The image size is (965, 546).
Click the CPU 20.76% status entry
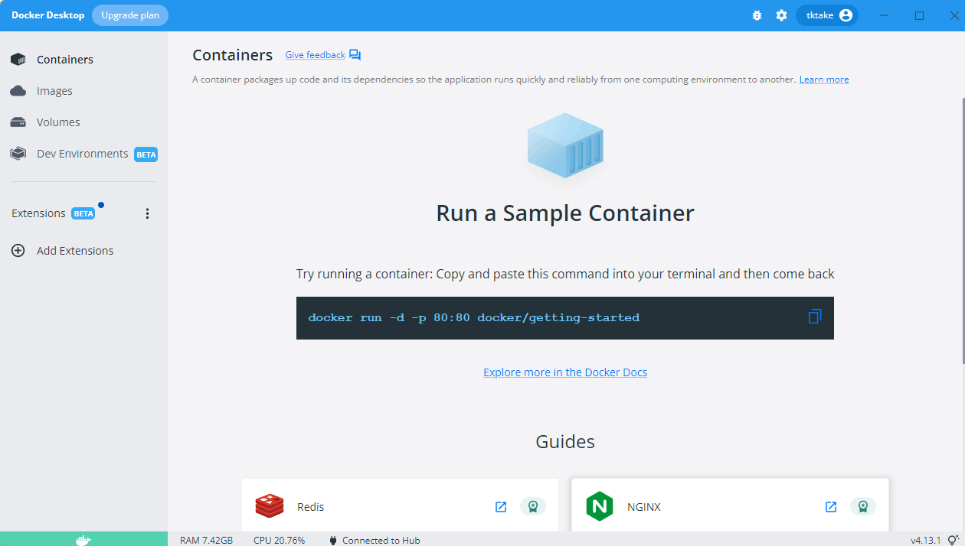pos(279,540)
